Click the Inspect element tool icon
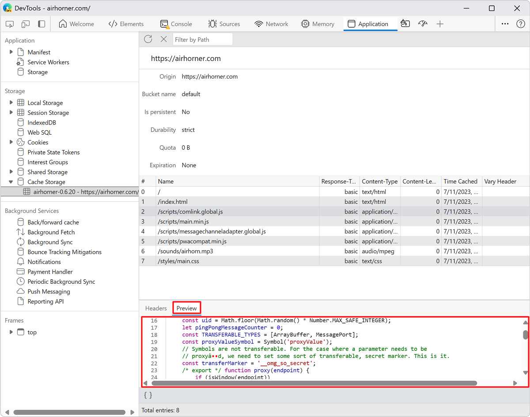The height and width of the screenshot is (417, 530). point(10,24)
